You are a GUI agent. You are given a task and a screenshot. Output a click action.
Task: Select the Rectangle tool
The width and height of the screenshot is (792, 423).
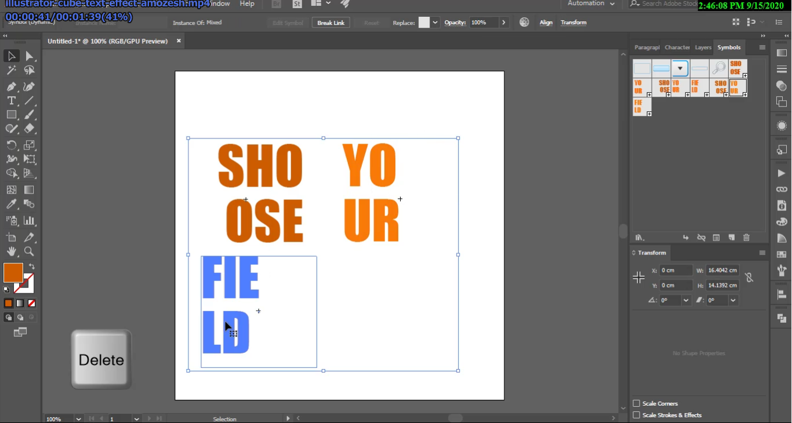11,115
